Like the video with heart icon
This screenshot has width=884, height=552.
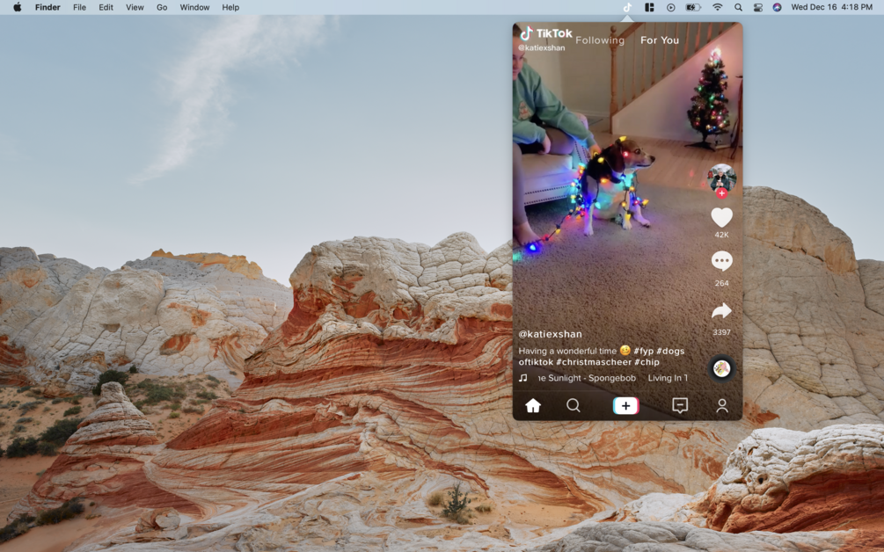pyautogui.click(x=721, y=217)
